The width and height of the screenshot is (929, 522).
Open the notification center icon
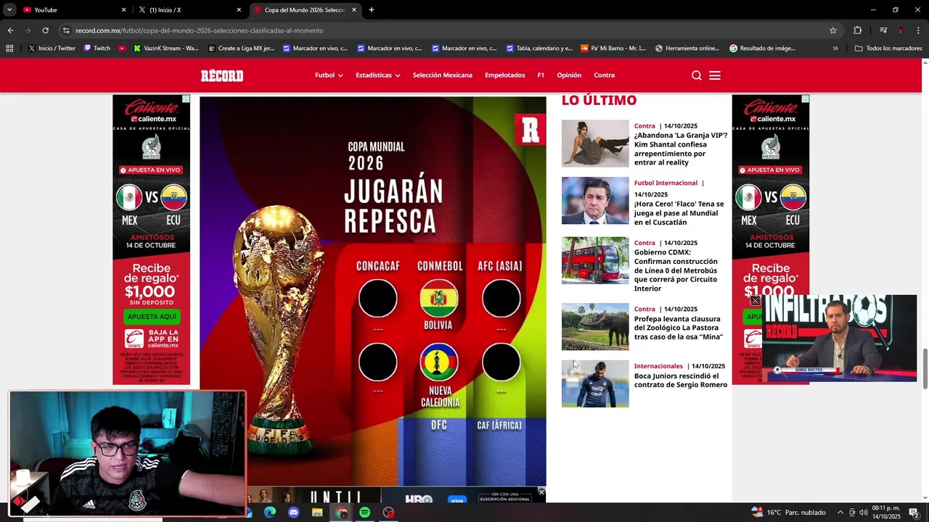click(914, 513)
